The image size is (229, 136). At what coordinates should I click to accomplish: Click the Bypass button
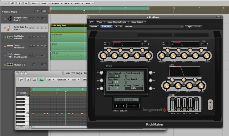pyautogui.click(x=94, y=27)
